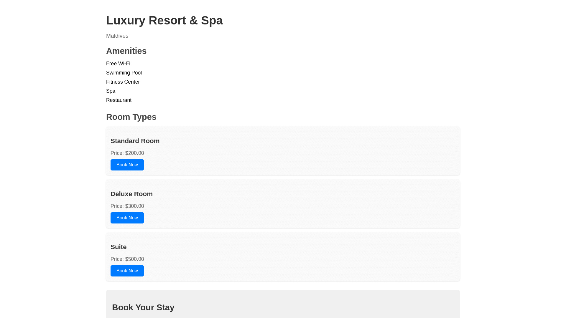Click the Deluxe Room card title

coord(131,194)
